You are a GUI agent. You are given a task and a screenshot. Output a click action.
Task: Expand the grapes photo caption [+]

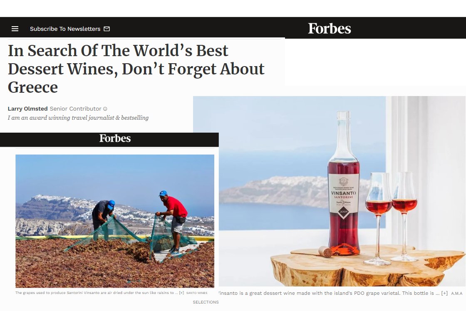click(x=181, y=293)
